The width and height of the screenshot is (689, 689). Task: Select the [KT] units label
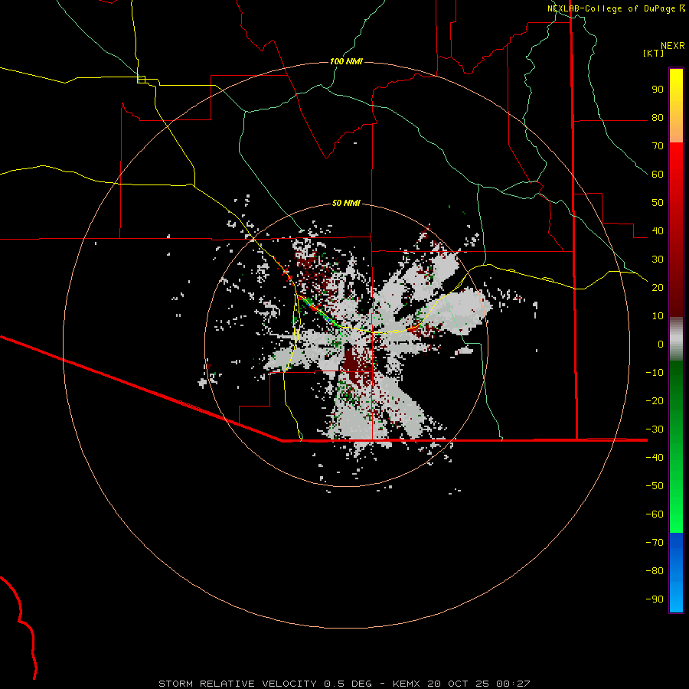point(654,53)
